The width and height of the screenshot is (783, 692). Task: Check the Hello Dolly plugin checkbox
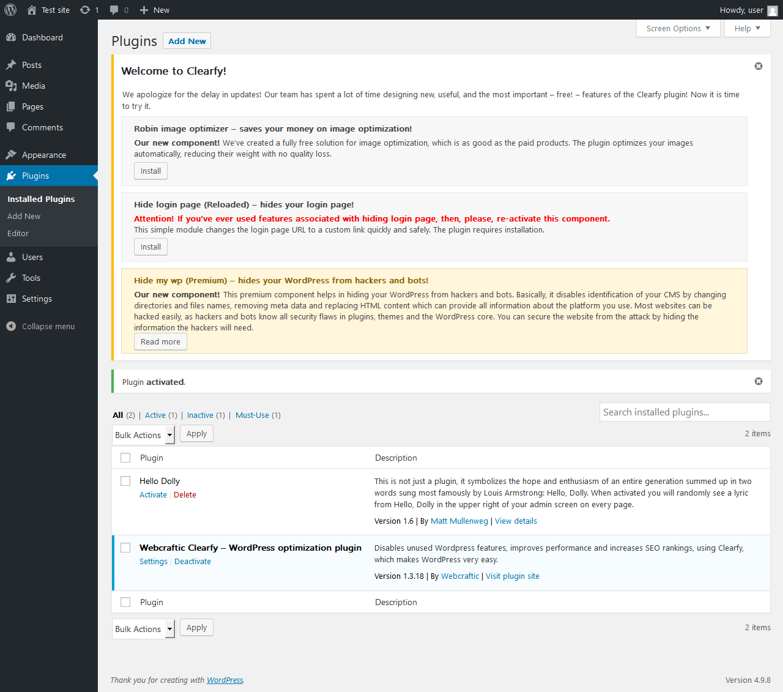(x=125, y=481)
